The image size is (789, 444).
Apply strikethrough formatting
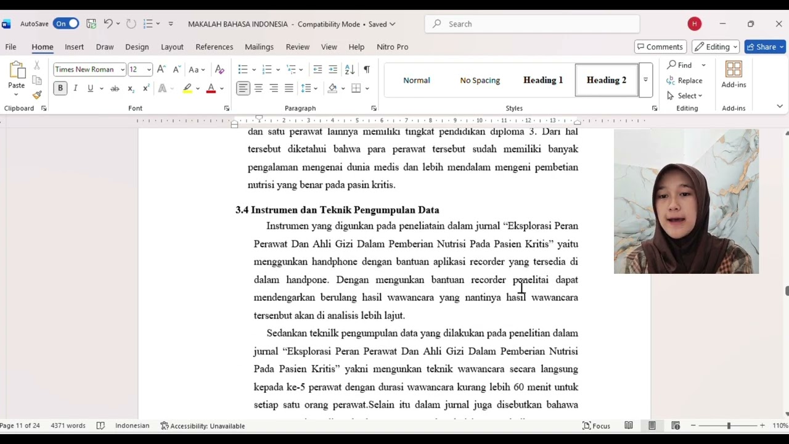pyautogui.click(x=115, y=88)
